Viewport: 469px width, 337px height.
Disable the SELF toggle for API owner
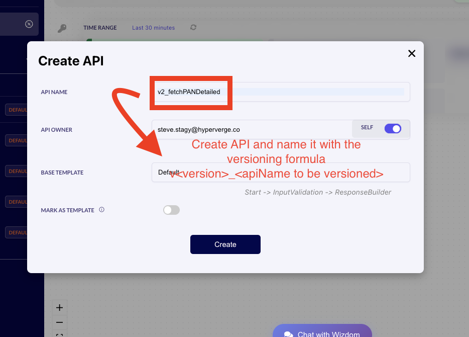pyautogui.click(x=393, y=128)
